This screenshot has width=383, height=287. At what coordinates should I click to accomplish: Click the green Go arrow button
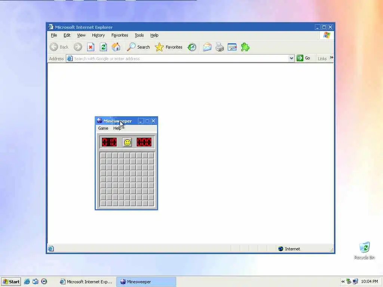(x=300, y=58)
